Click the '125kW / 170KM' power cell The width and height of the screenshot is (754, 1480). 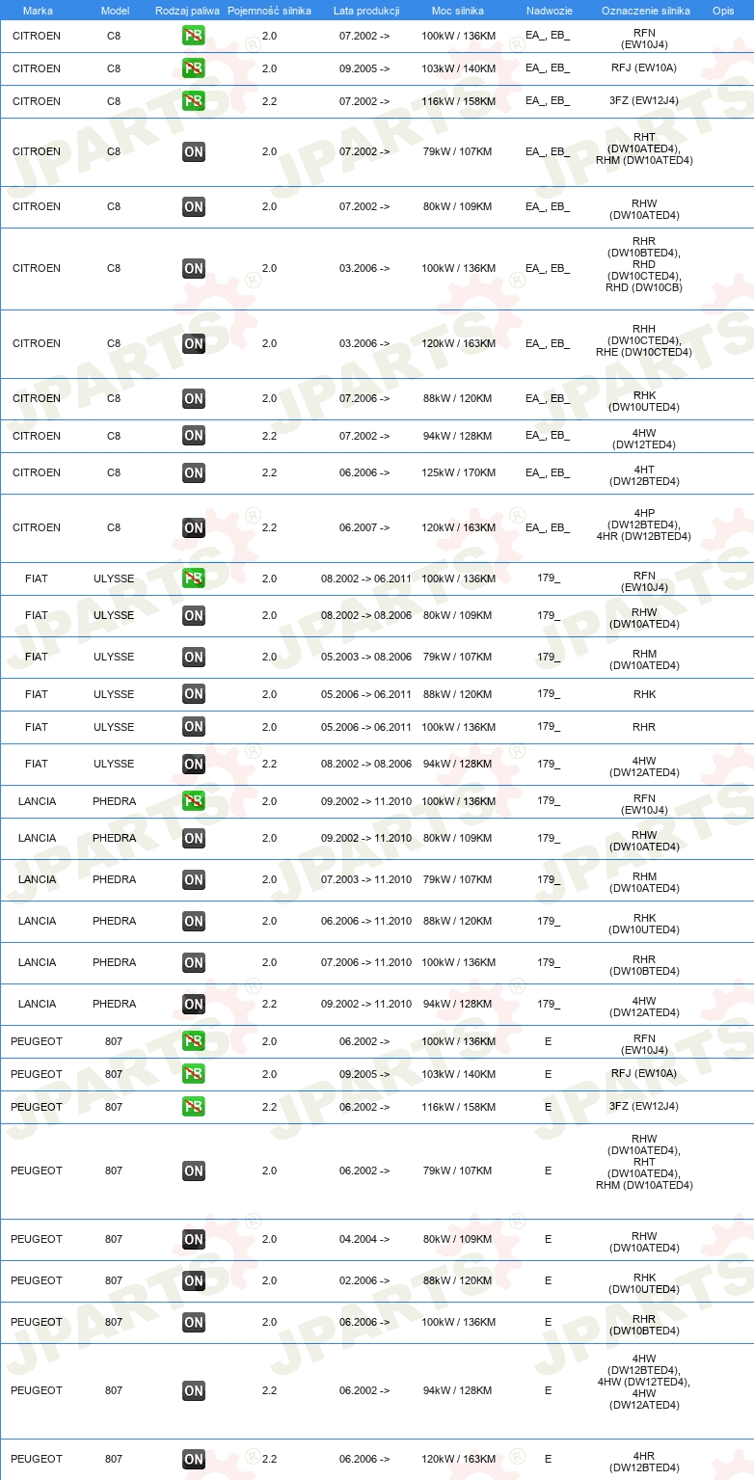pyautogui.click(x=458, y=472)
